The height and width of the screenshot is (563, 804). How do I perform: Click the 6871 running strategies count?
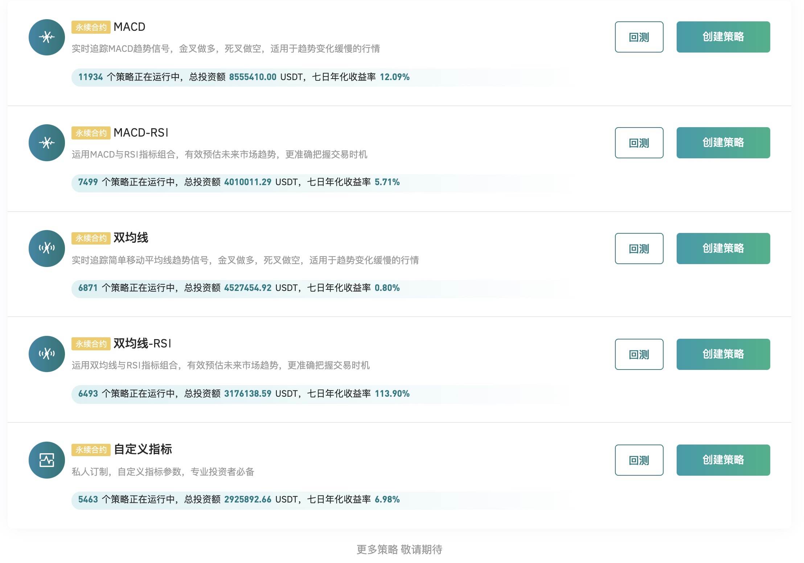[x=88, y=288]
